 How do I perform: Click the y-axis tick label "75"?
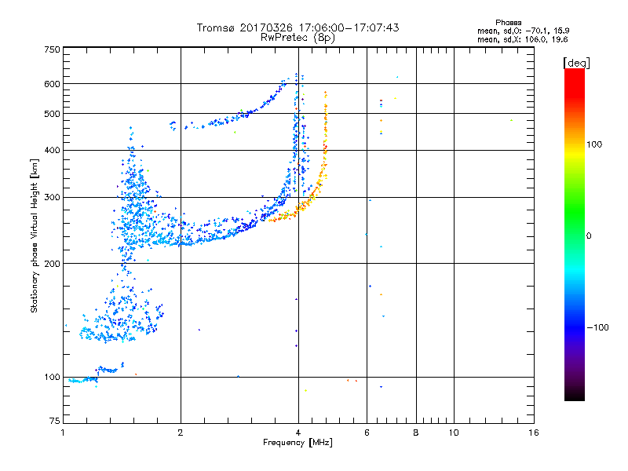pos(55,421)
